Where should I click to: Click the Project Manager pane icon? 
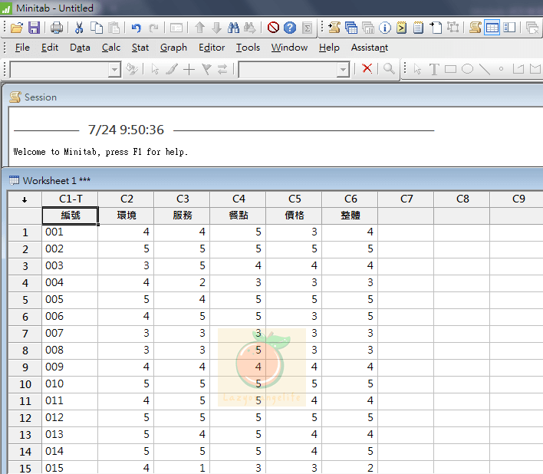tap(509, 28)
